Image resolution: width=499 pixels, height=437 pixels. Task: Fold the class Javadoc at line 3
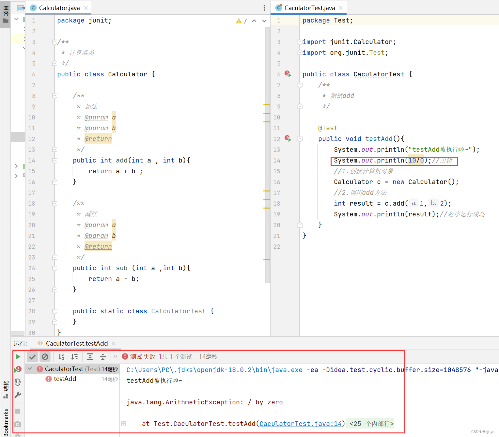pos(55,42)
